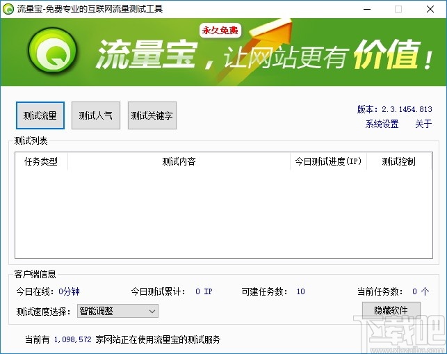Click the 测试流量 button
Screen dimensions: 447x354
tap(40, 115)
